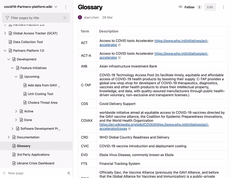This screenshot has height=178, width=232.
Task: Open the Software Development Pr... page
Action: click(41, 129)
